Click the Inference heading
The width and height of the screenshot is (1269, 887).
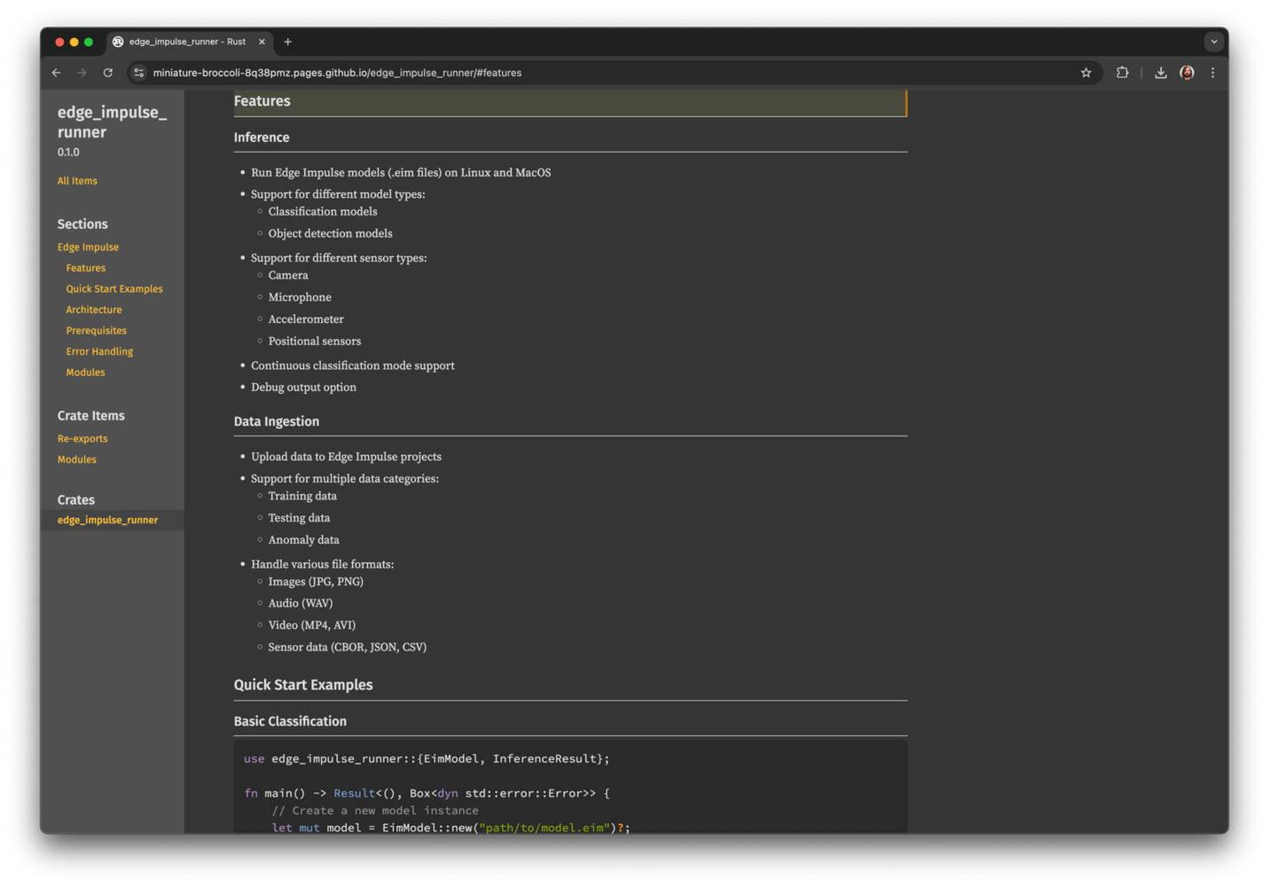pyautogui.click(x=262, y=137)
